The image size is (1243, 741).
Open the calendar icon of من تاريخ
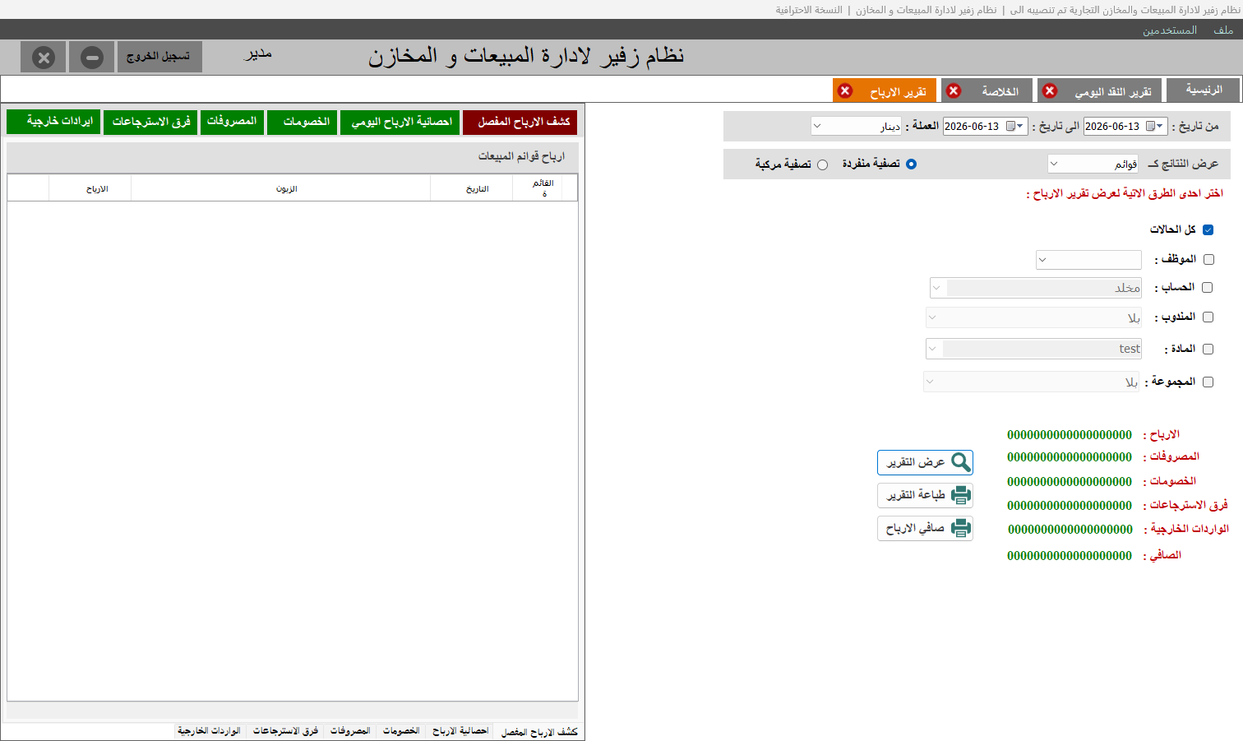tap(1150, 126)
